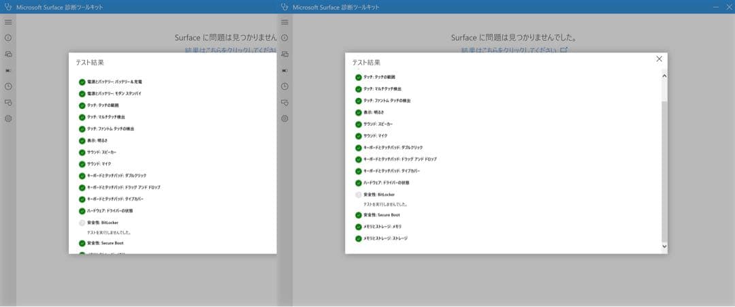
Task: Select タッチ: マルチタッチ検出 row in right window
Action: tap(382, 89)
